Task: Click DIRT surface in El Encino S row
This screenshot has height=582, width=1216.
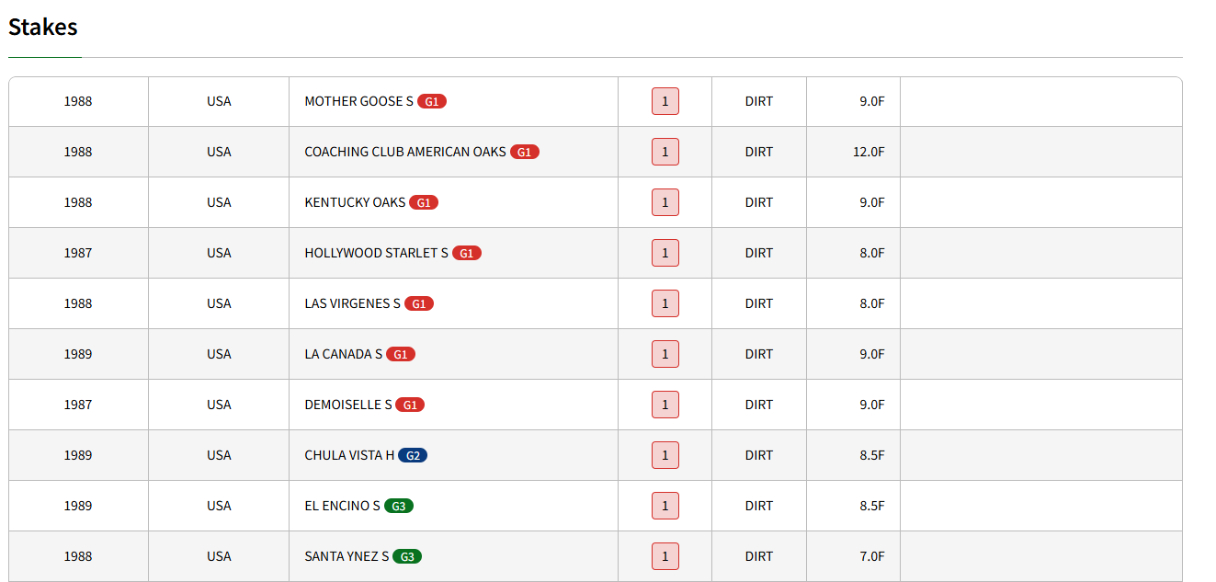Action: [759, 506]
